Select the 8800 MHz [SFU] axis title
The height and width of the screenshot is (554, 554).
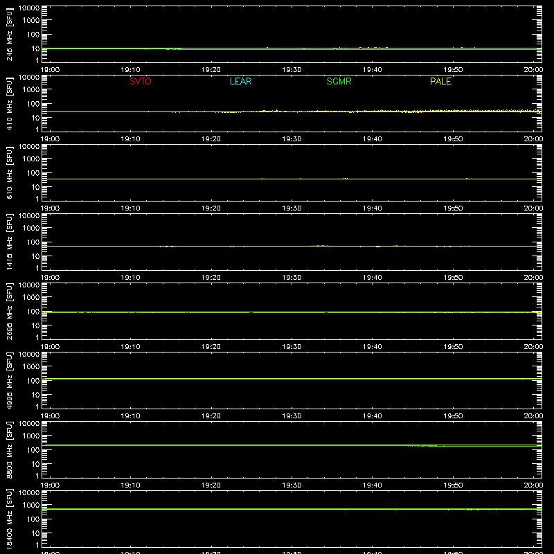pyautogui.click(x=10, y=449)
